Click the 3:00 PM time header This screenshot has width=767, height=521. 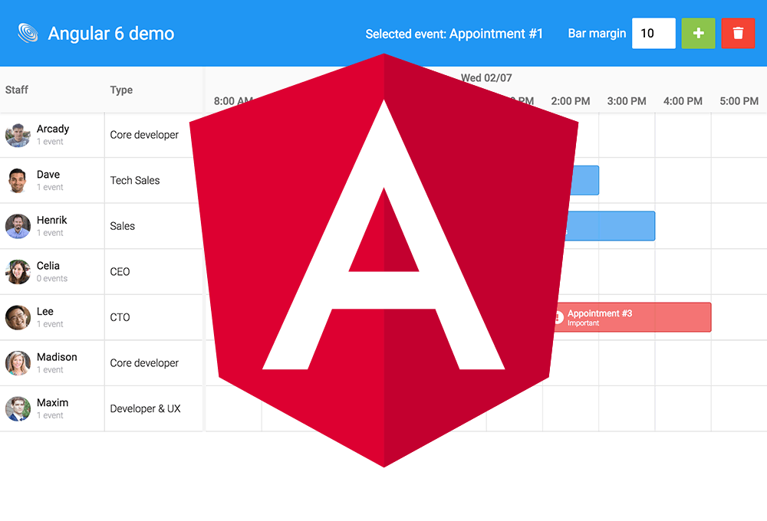(627, 101)
